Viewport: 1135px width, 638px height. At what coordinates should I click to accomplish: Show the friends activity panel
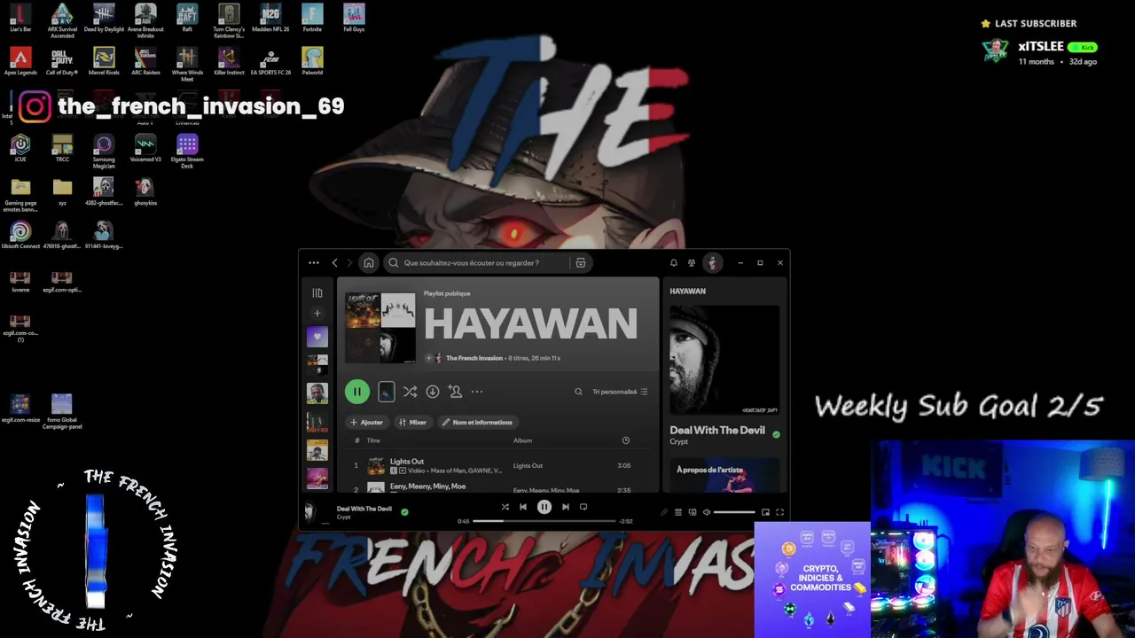692,263
